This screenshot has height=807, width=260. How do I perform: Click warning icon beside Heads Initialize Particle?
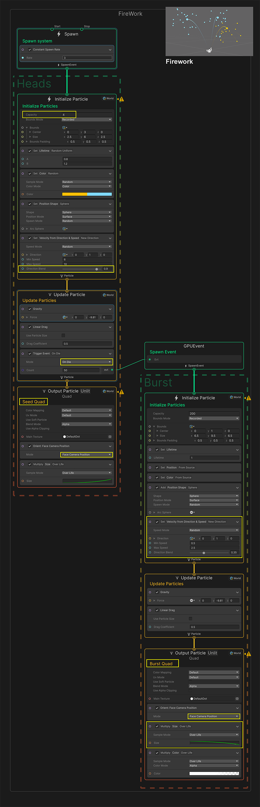click(x=122, y=99)
